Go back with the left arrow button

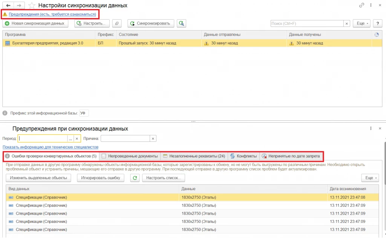click(x=8, y=5)
